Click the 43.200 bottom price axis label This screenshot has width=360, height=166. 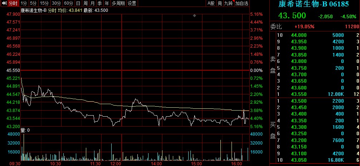click(14, 127)
